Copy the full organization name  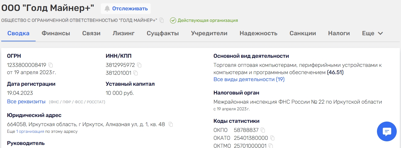click(x=162, y=20)
